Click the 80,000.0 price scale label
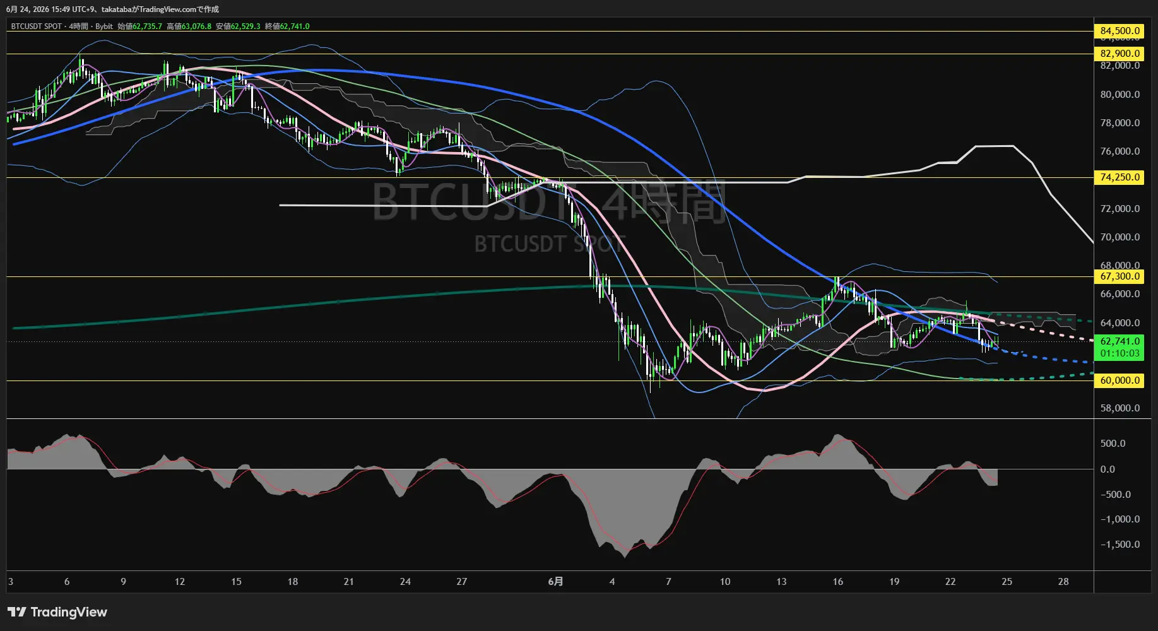Screen dimensions: 1158x631 pos(1120,95)
